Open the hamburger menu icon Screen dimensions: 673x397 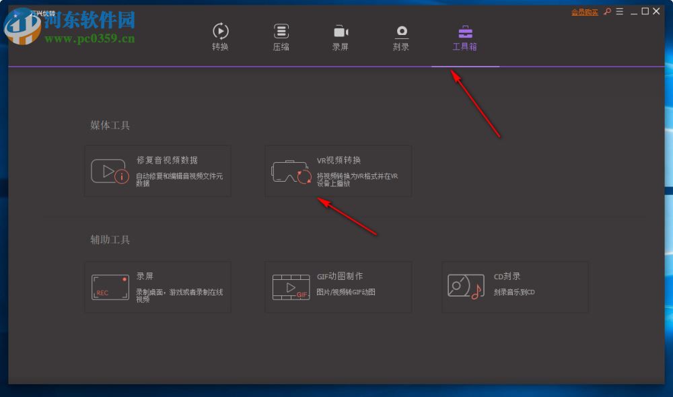click(621, 11)
